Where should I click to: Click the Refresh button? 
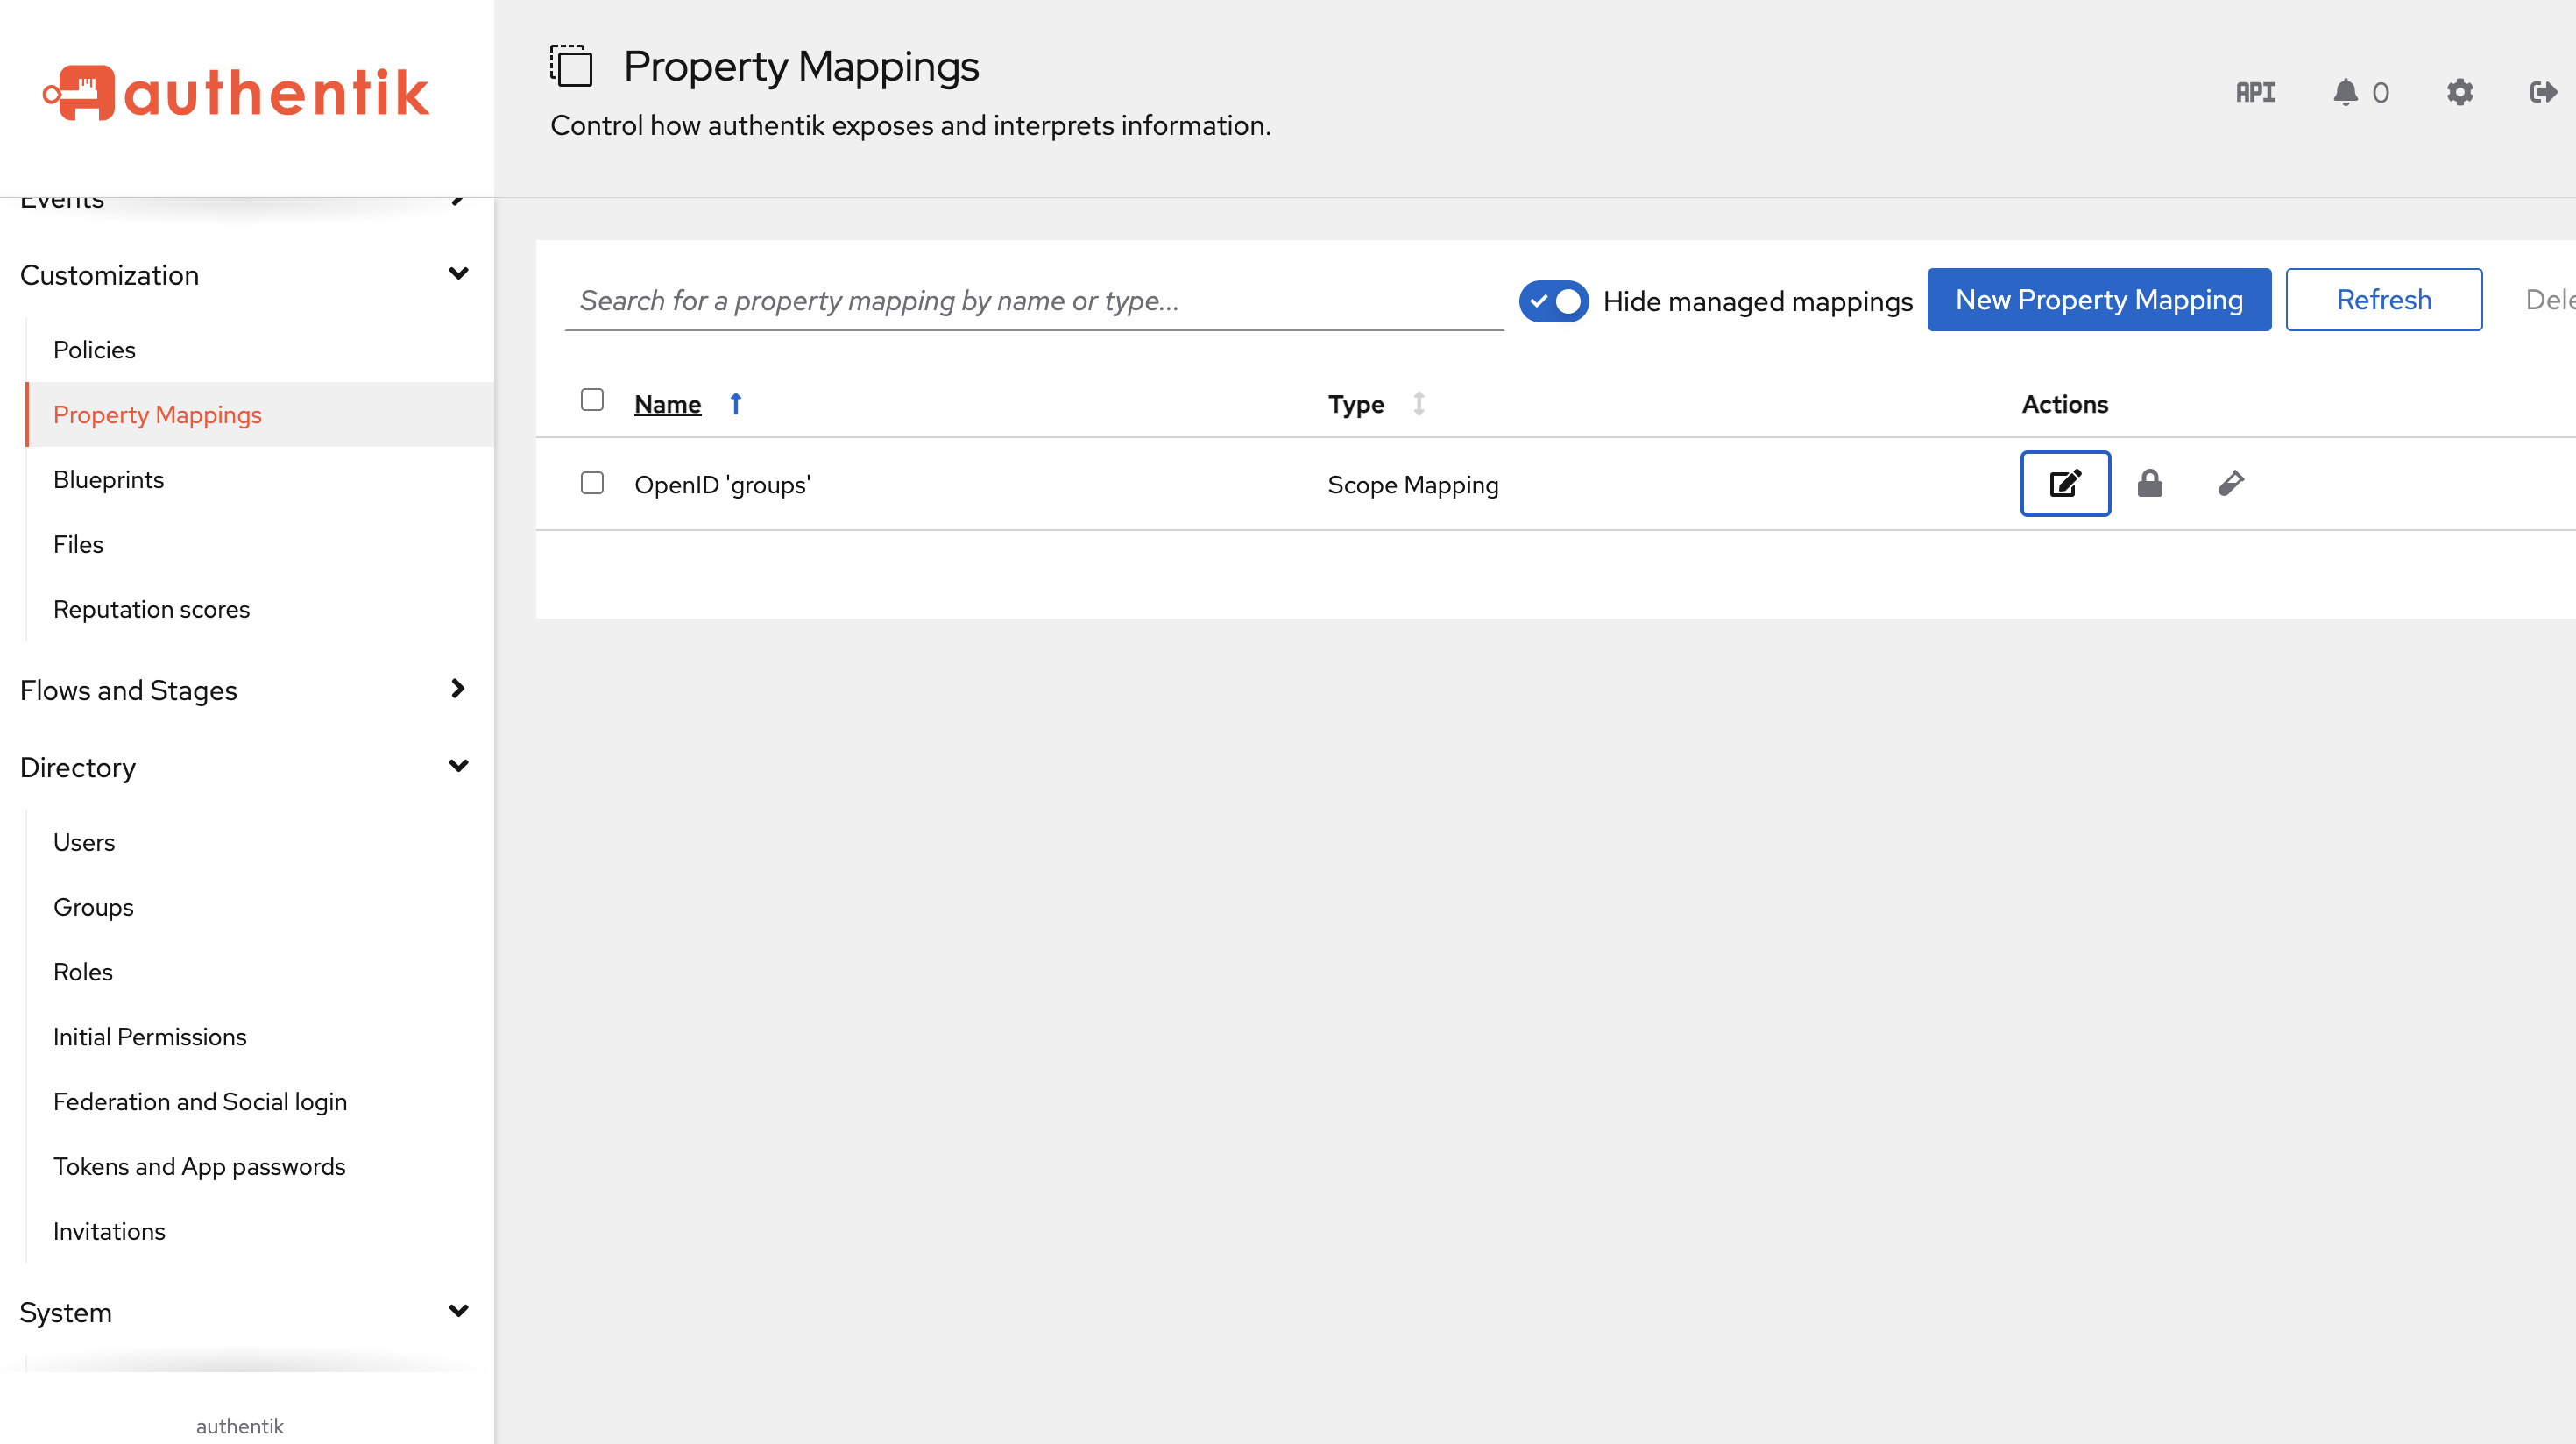point(2384,300)
